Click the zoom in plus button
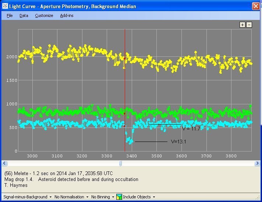 (x=242, y=25)
